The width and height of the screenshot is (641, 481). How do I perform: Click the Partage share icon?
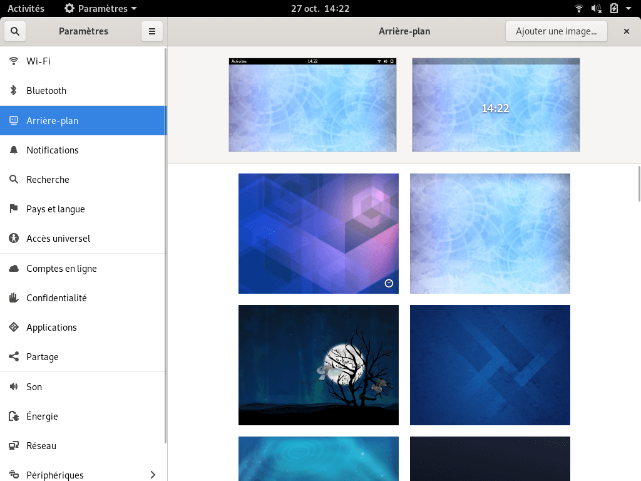click(14, 356)
